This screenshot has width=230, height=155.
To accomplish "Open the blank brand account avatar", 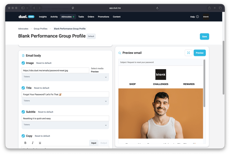I will (206, 17).
